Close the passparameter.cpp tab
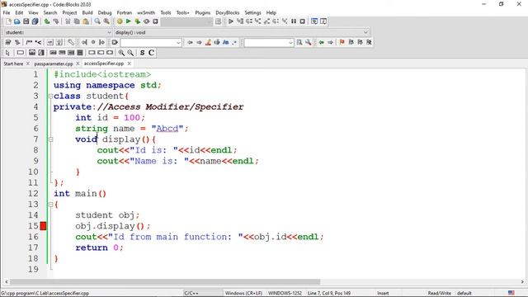This screenshot has height=297, width=528. coord(78,64)
